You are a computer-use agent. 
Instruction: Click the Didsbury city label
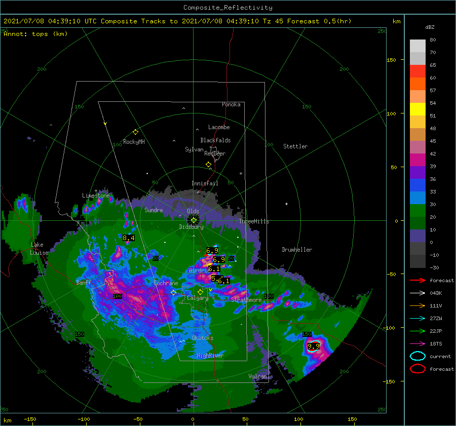coord(191,227)
